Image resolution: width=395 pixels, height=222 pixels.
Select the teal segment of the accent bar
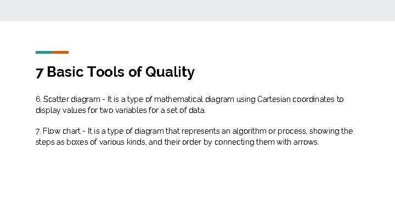pyautogui.click(x=44, y=53)
